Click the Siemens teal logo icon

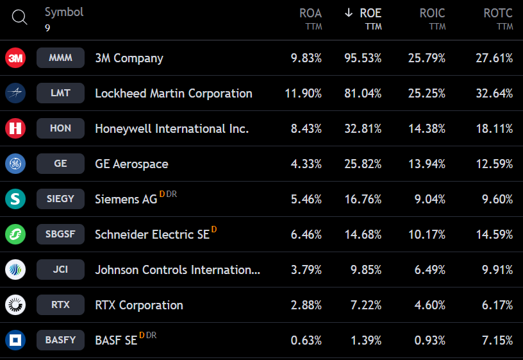tap(15, 199)
